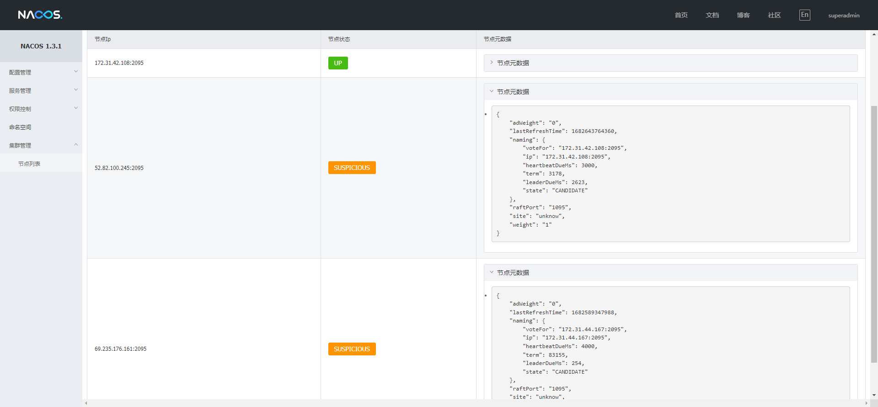
Task: Click the vertical scrollbar thumb
Action: (x=874, y=233)
